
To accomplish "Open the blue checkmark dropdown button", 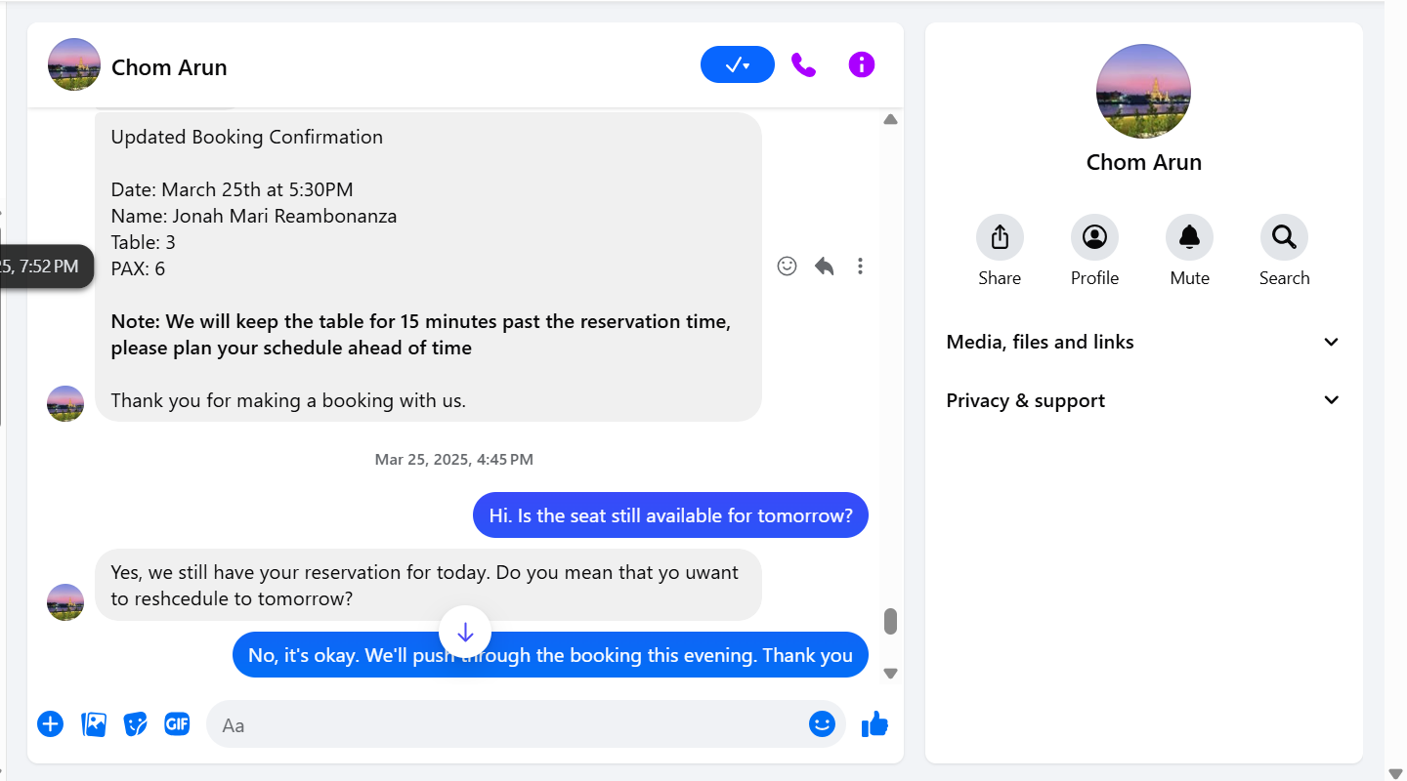I will click(738, 65).
